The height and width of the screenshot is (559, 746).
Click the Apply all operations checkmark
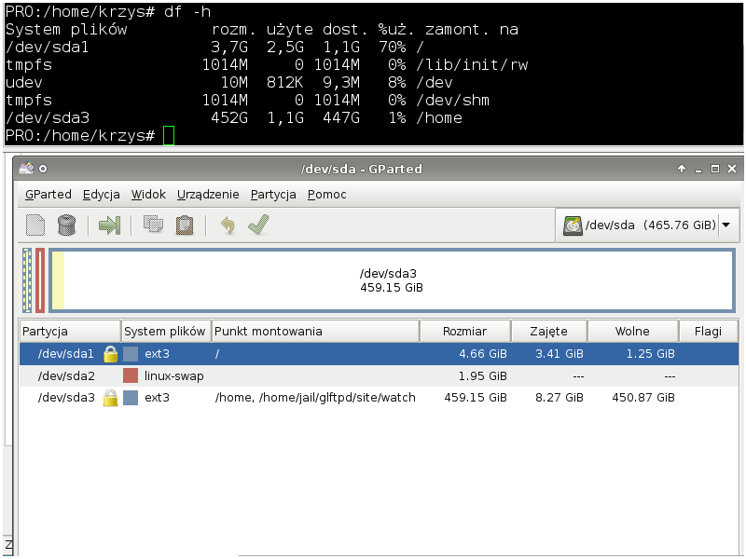258,225
